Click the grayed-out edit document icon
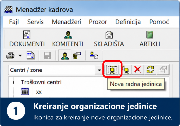 [163, 70]
